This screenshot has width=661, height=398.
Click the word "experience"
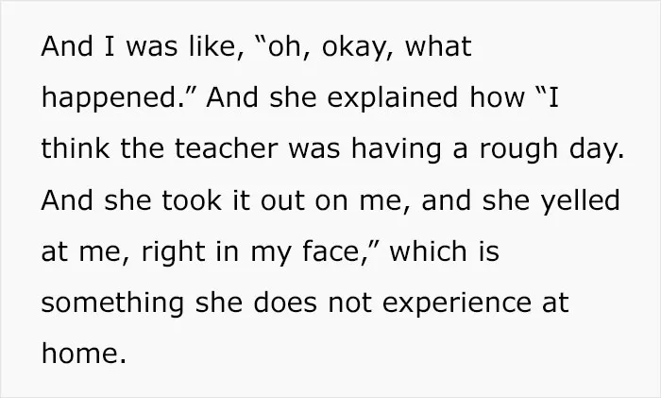456,303
